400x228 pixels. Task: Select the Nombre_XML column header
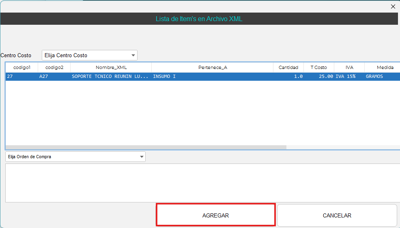click(111, 67)
